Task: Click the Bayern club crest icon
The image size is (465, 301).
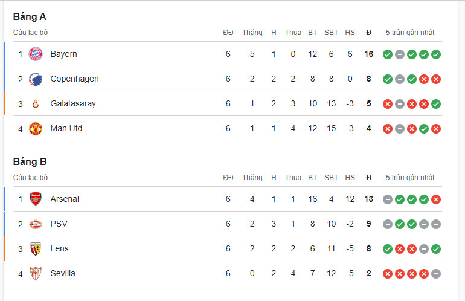Action: [x=36, y=54]
